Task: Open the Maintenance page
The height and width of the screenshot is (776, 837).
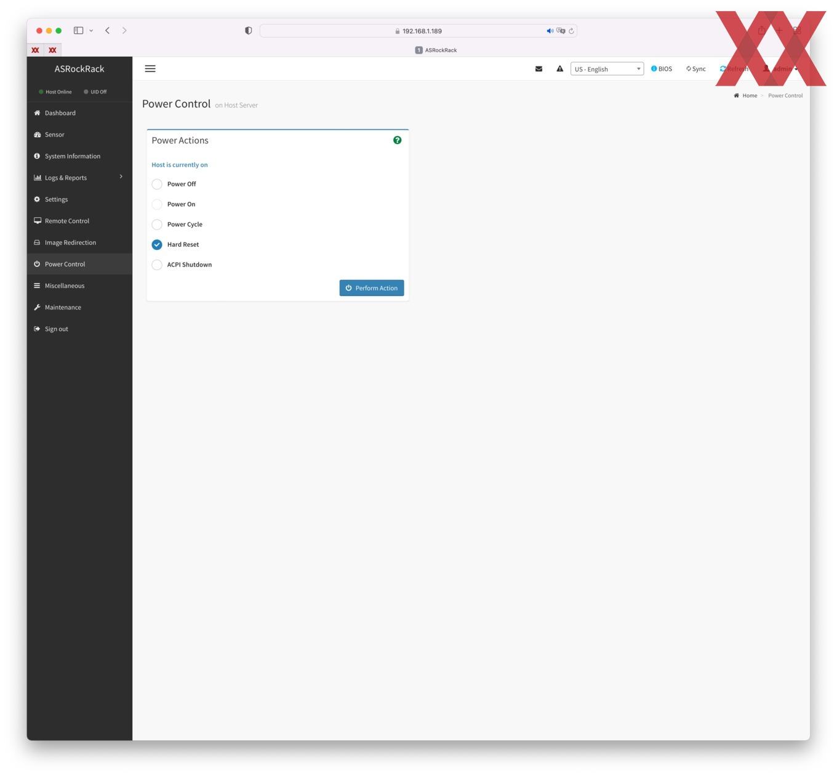Action: point(79,307)
